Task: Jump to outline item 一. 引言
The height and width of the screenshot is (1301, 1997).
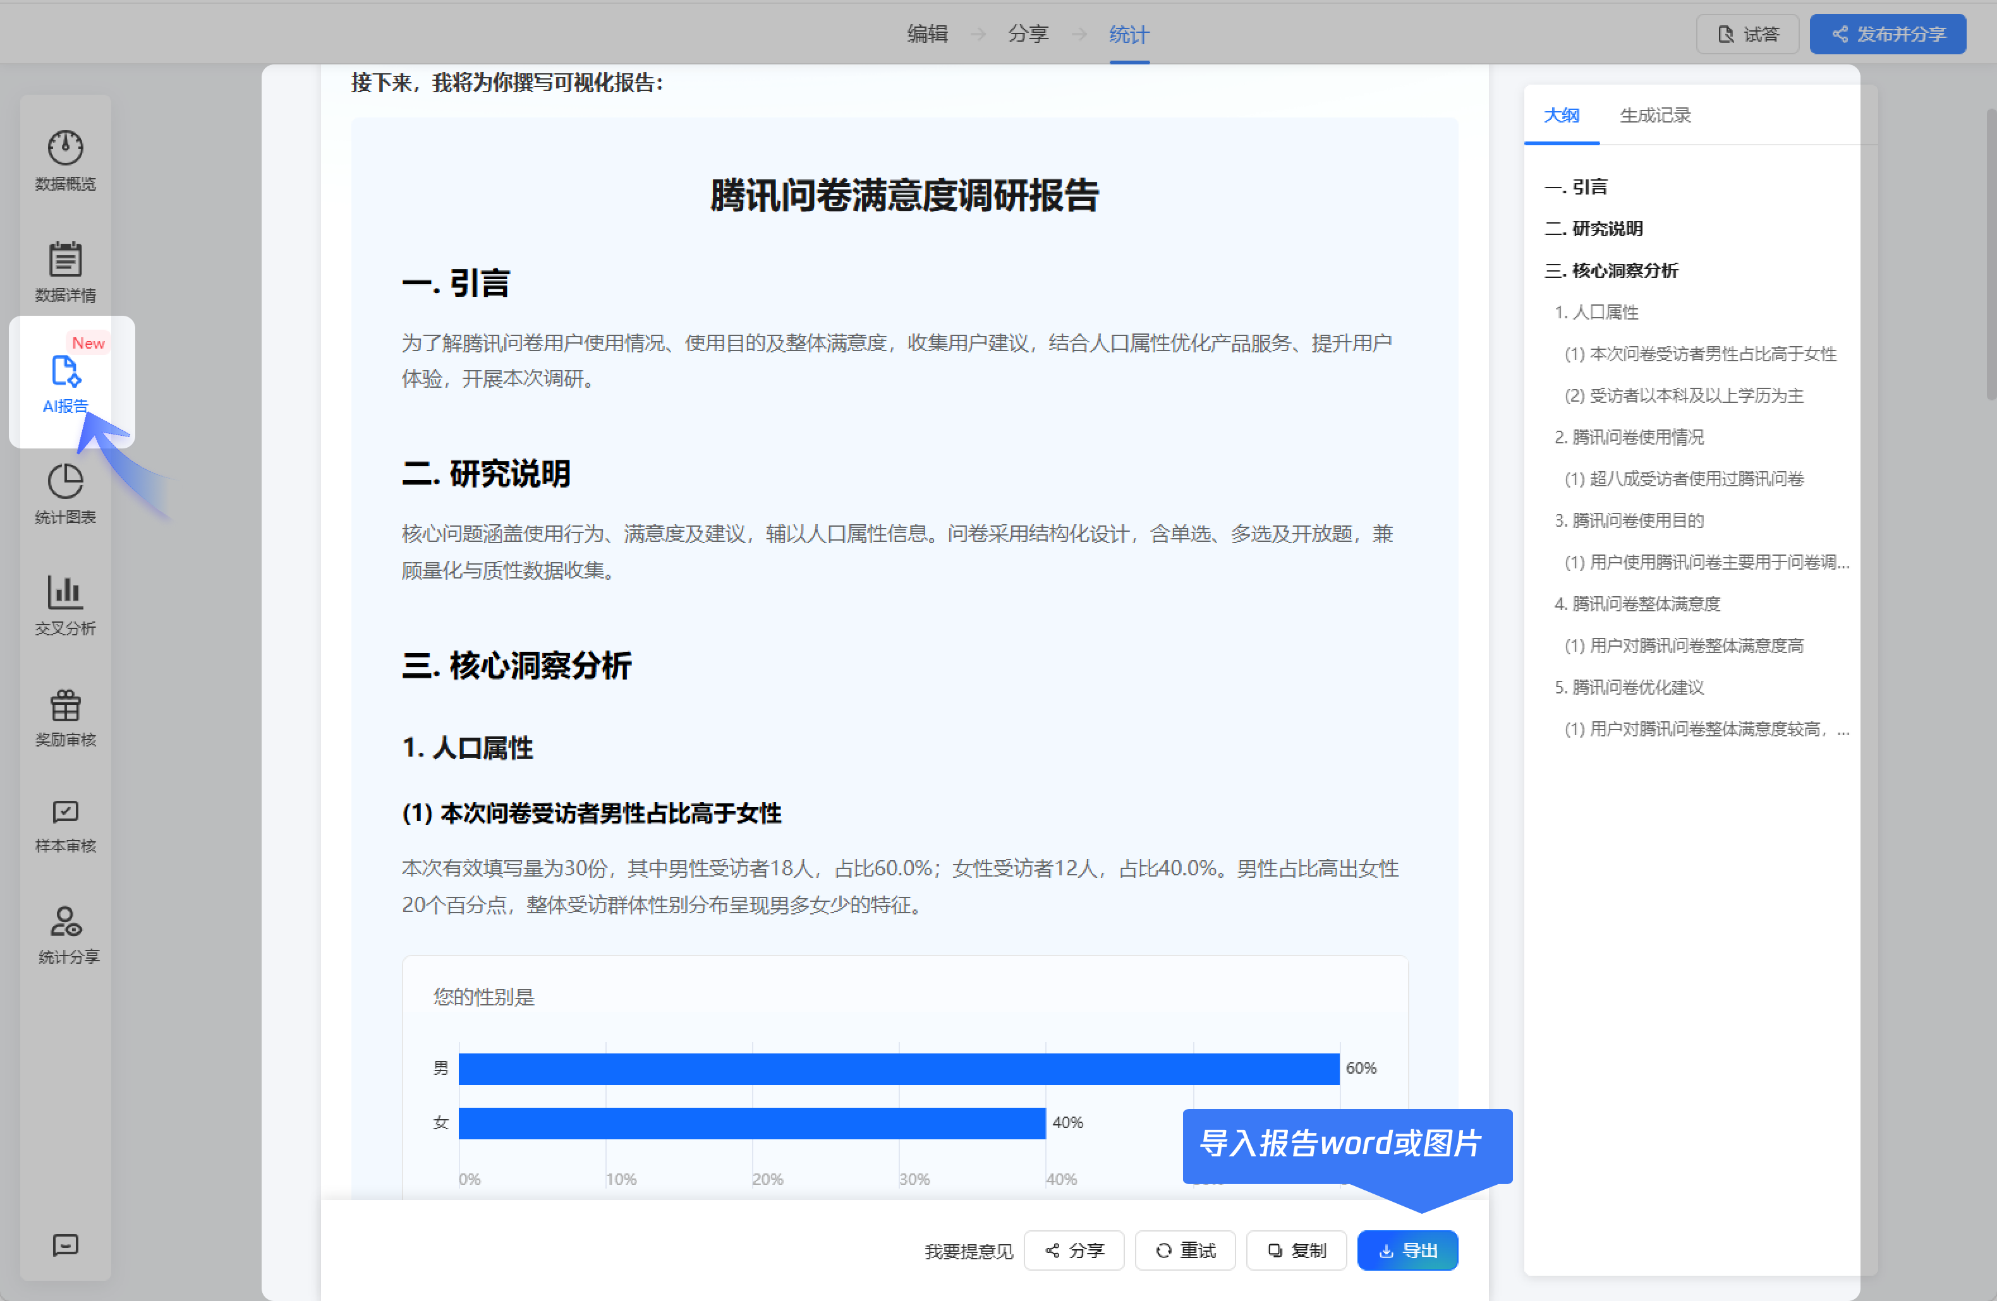Action: click(x=1575, y=187)
